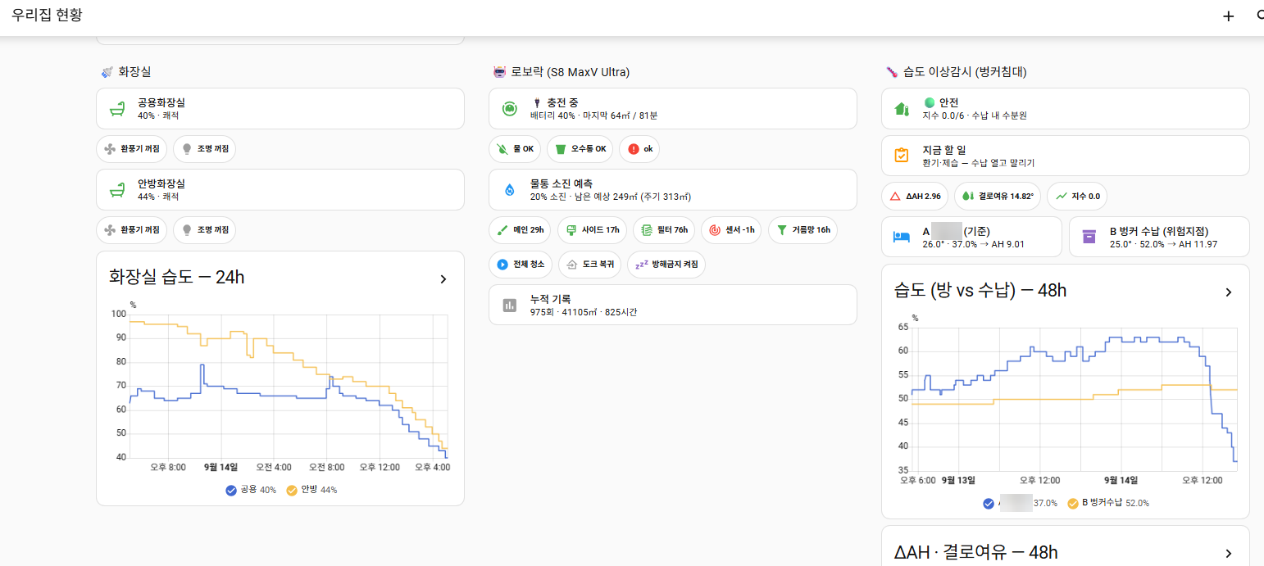
Task: Click 배터리 40% · 마지막 64㎡ / 81분 text
Action: [594, 115]
